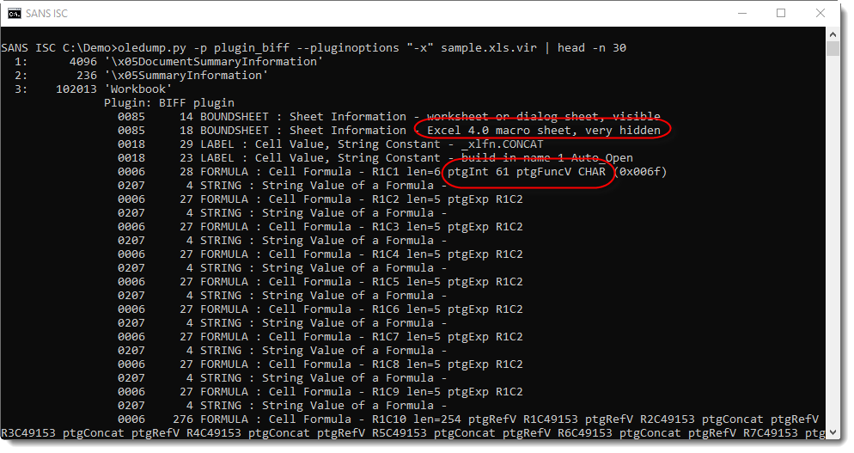This screenshot has height=453, width=854.
Task: Click the SANS ISC title bar text
Action: (47, 14)
